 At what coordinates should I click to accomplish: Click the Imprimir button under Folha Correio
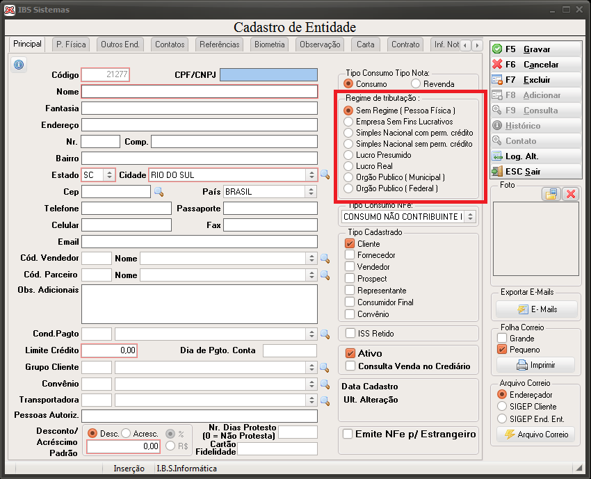535,365
